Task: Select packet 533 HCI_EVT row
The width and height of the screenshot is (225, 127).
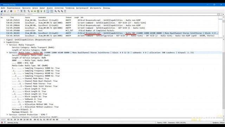Action: pos(109,31)
